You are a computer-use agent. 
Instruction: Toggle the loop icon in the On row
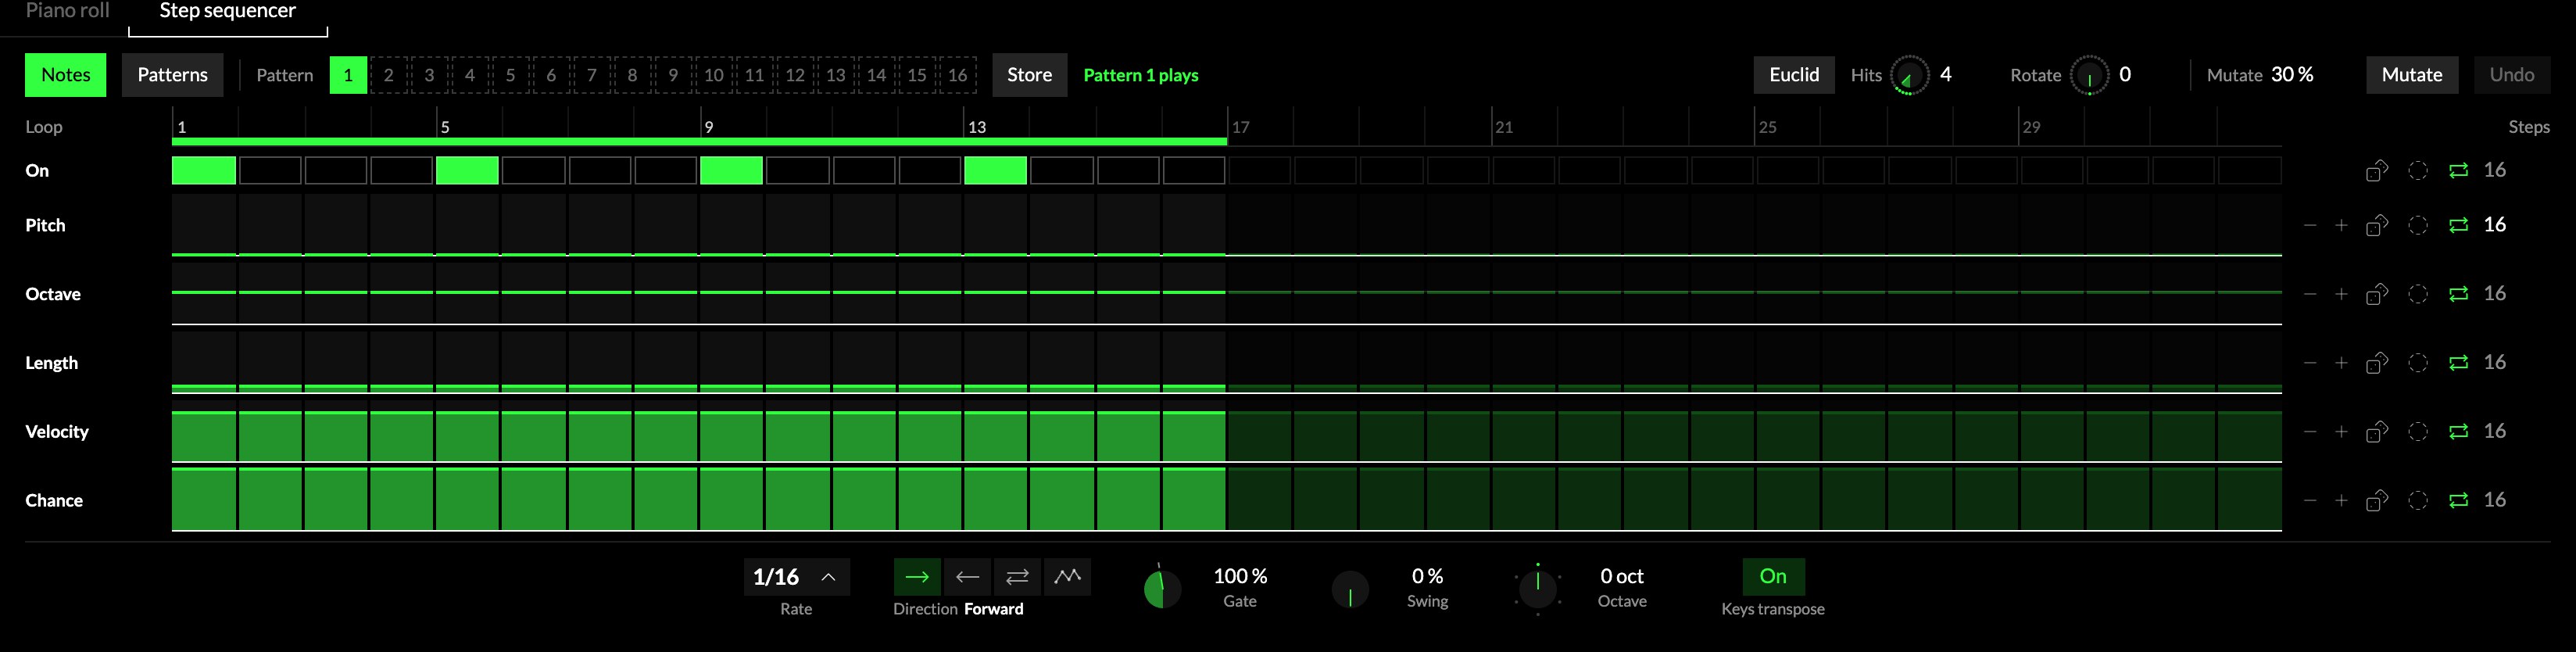pos(2458,171)
